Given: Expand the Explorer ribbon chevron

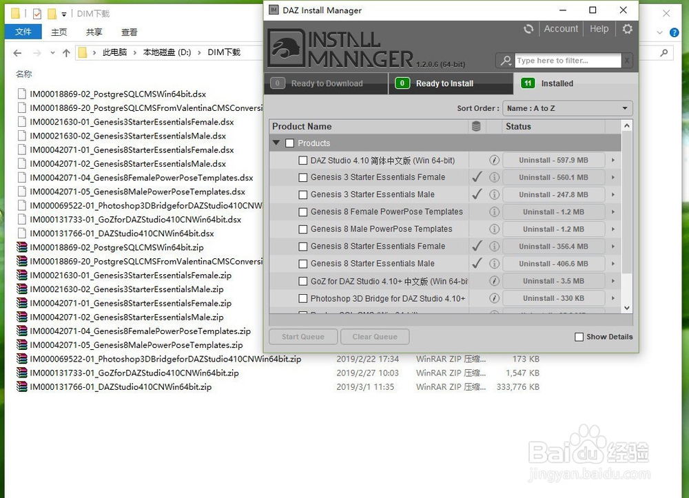Looking at the screenshot, I should (659, 32).
